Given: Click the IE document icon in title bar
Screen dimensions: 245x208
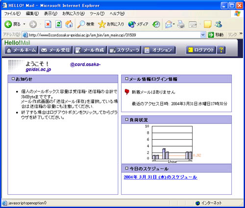Looking at the screenshot, I should [x=4, y=5].
